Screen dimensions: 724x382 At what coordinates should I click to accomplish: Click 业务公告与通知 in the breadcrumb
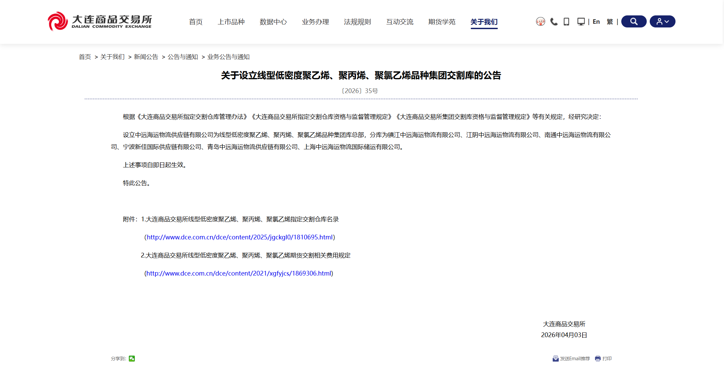pyautogui.click(x=228, y=57)
